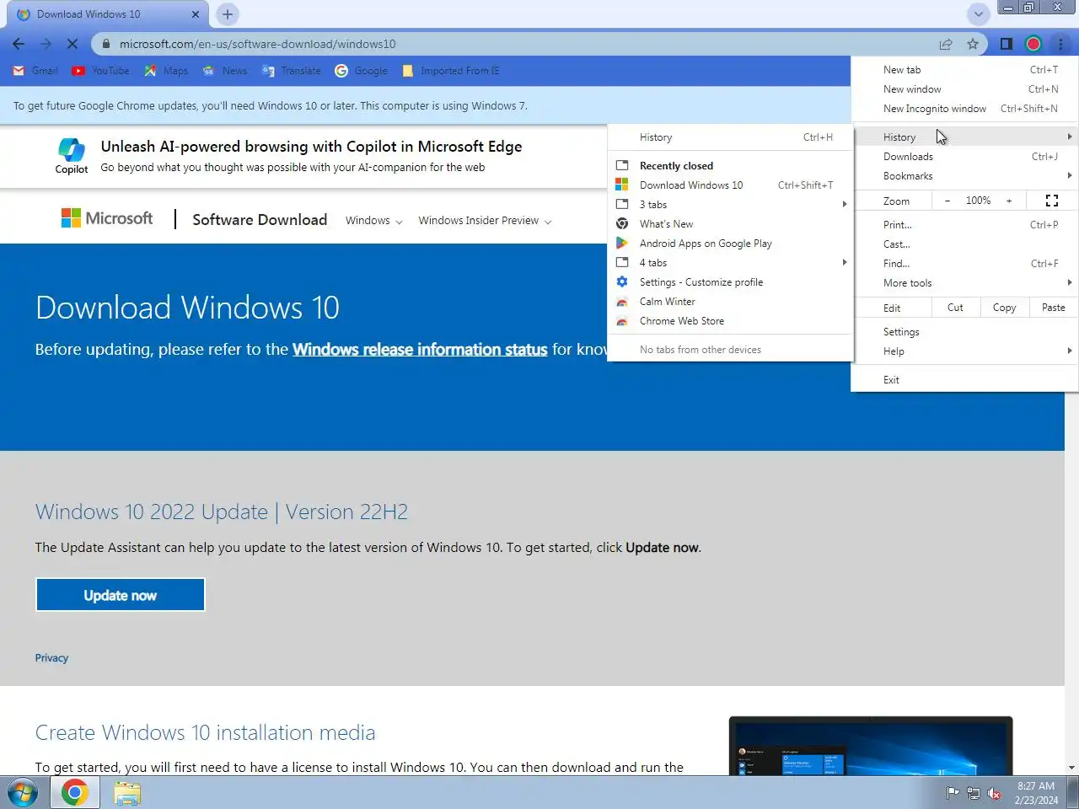Go back with the browser back arrow
This screenshot has width=1079, height=809.
(x=19, y=44)
